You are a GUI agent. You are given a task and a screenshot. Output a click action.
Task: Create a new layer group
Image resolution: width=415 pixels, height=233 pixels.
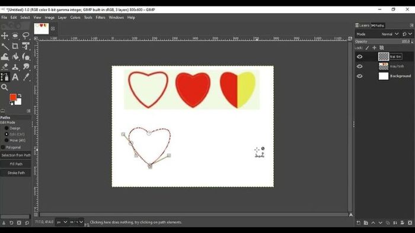[366, 223]
